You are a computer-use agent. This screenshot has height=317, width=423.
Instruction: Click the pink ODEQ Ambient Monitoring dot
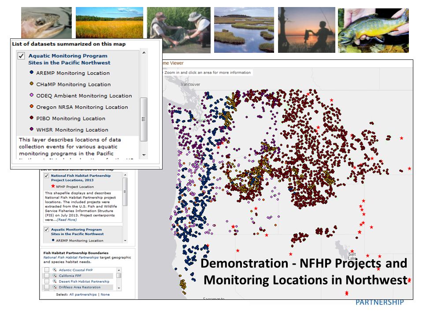[32, 95]
